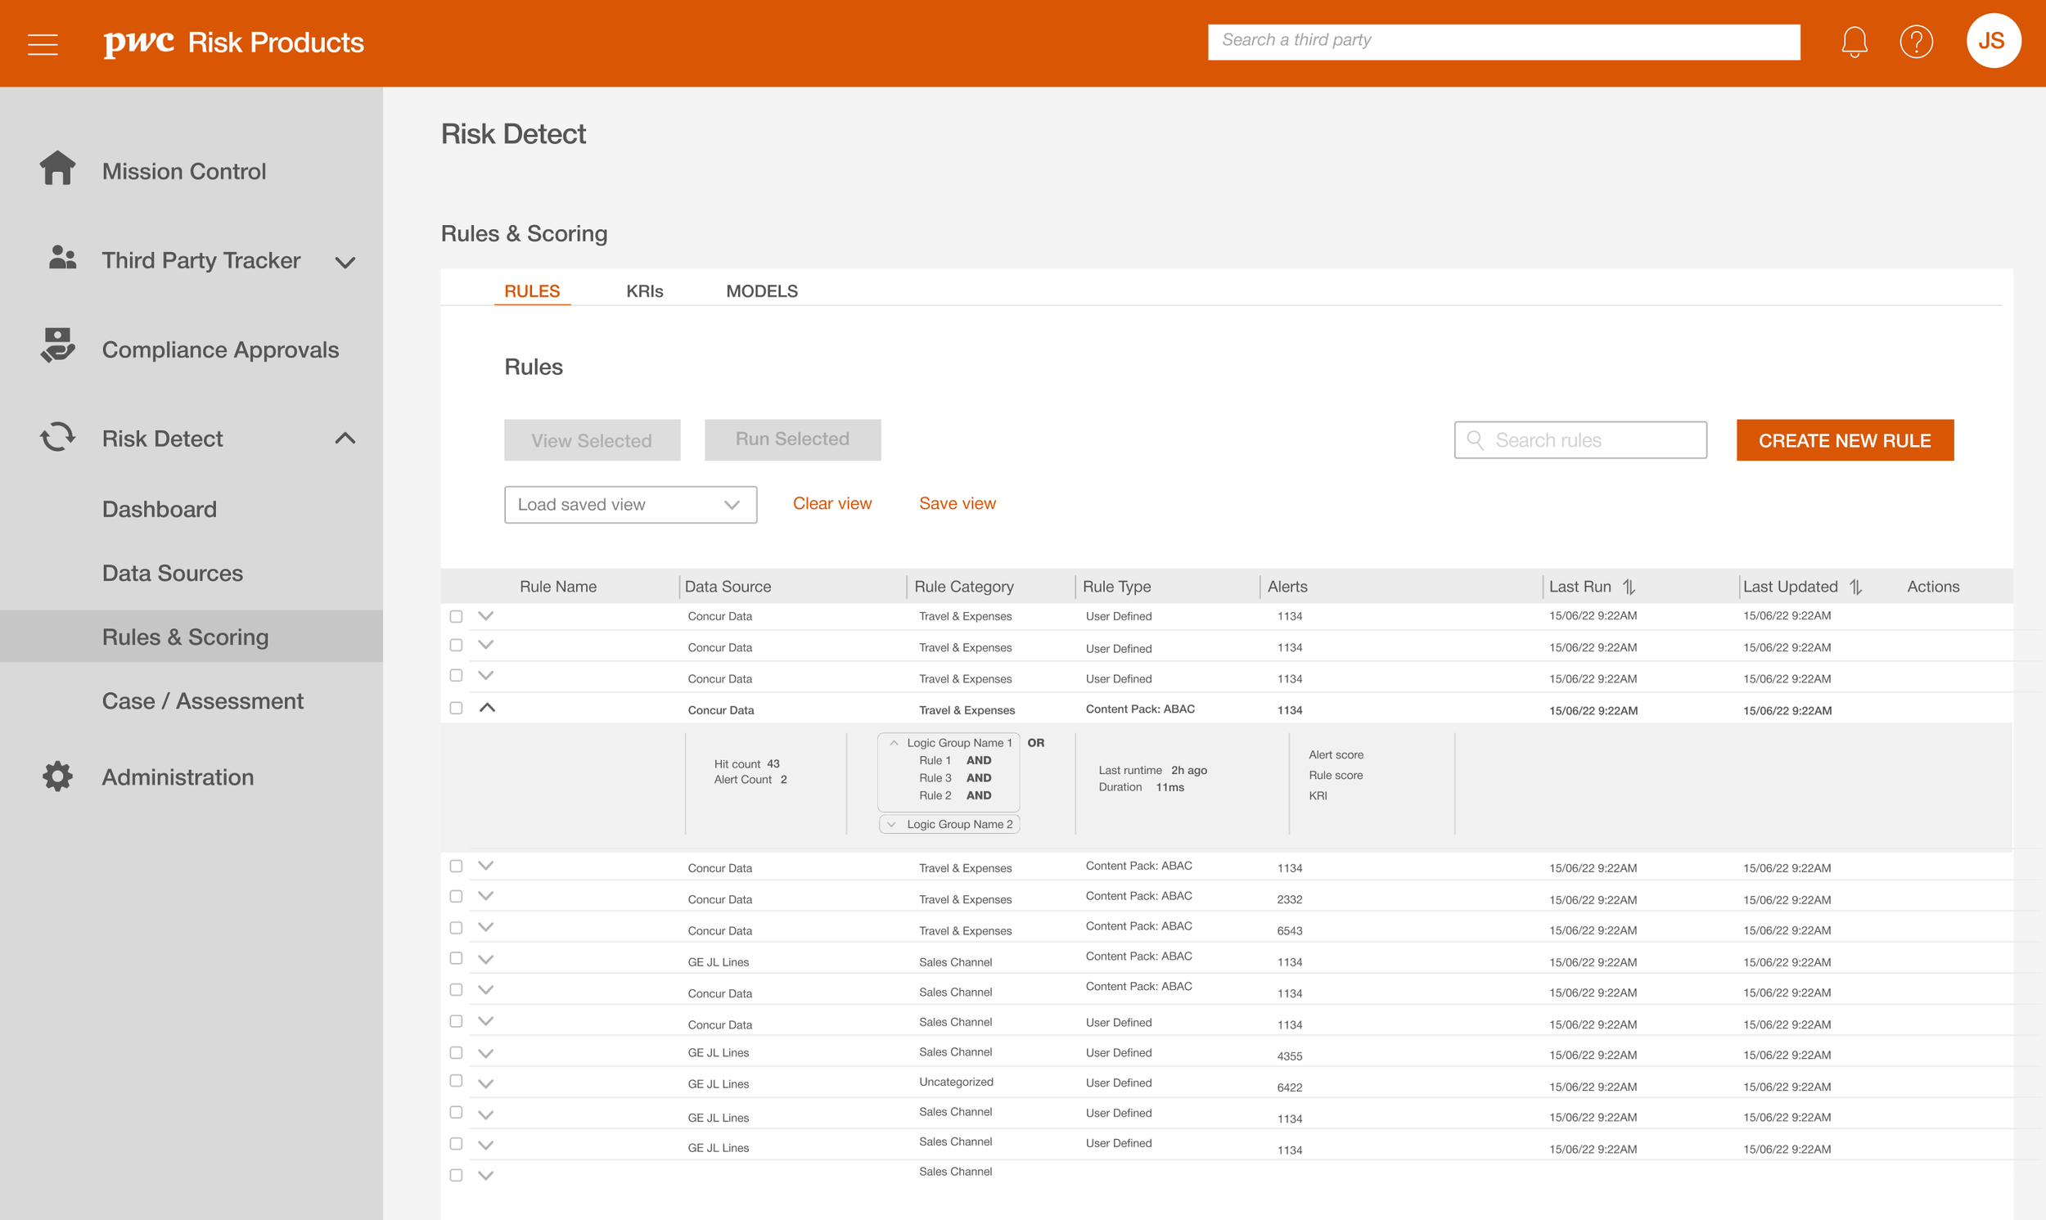Click Alert score in expanded row
Image resolution: width=2046 pixels, height=1220 pixels.
point(1336,754)
